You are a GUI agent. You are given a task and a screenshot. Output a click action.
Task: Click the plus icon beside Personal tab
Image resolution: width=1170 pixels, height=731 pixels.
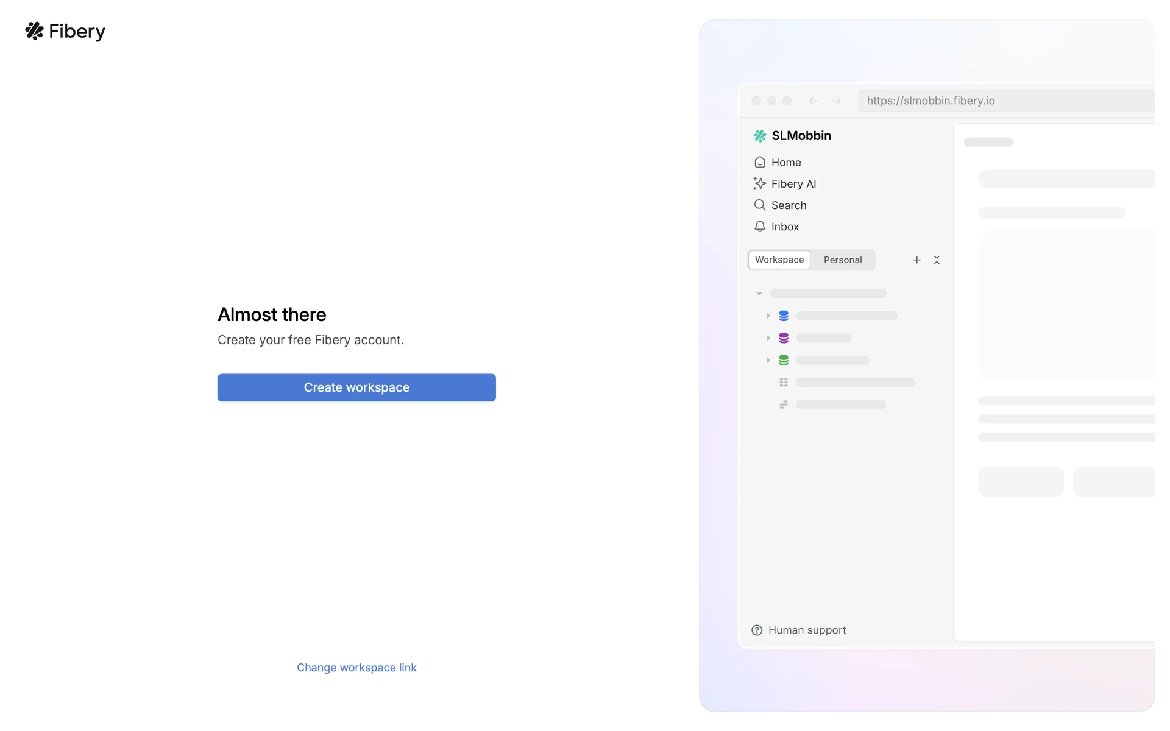click(916, 260)
